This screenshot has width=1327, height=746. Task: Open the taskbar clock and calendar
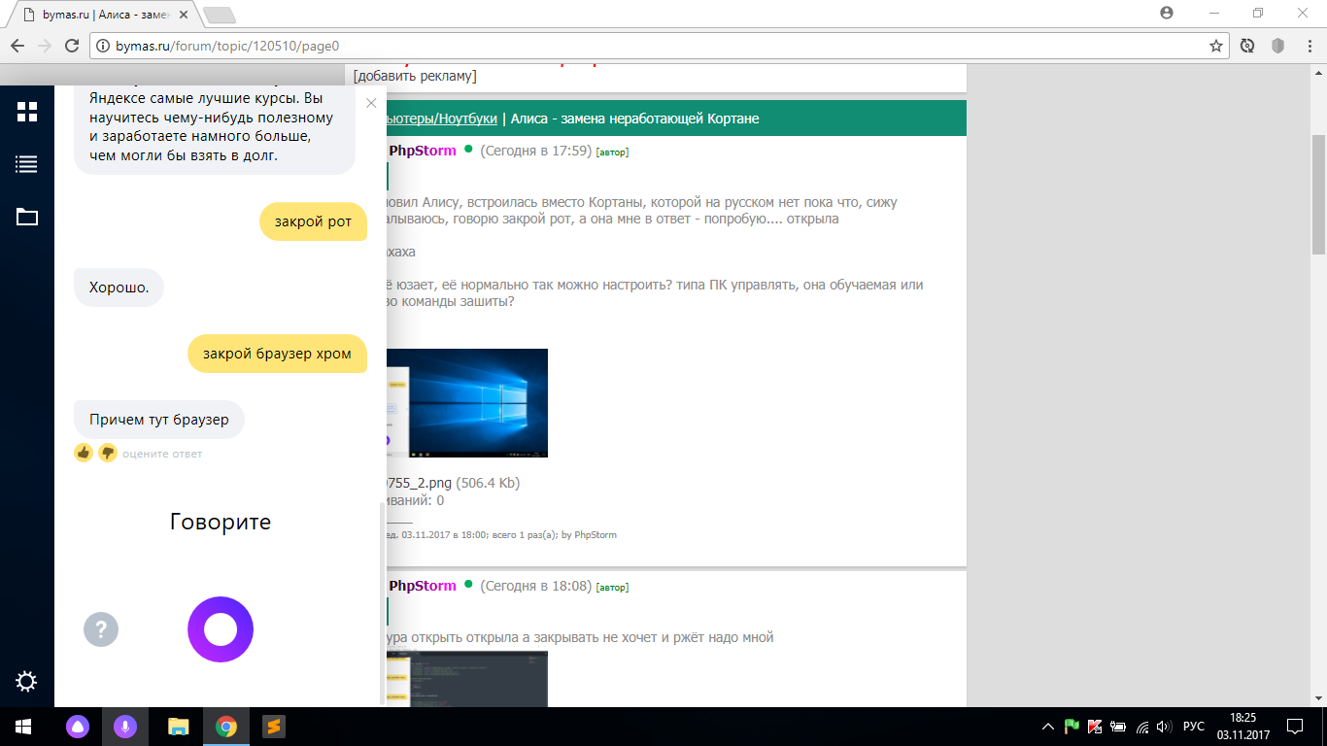click(x=1242, y=727)
